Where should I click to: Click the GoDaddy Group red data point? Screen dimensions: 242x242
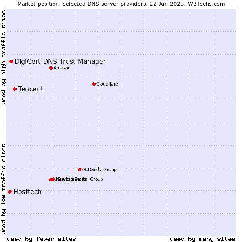[x=79, y=170]
